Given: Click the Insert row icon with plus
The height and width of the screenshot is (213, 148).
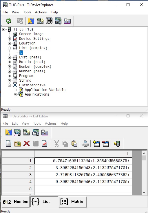Looking at the screenshot, I should [96, 144].
